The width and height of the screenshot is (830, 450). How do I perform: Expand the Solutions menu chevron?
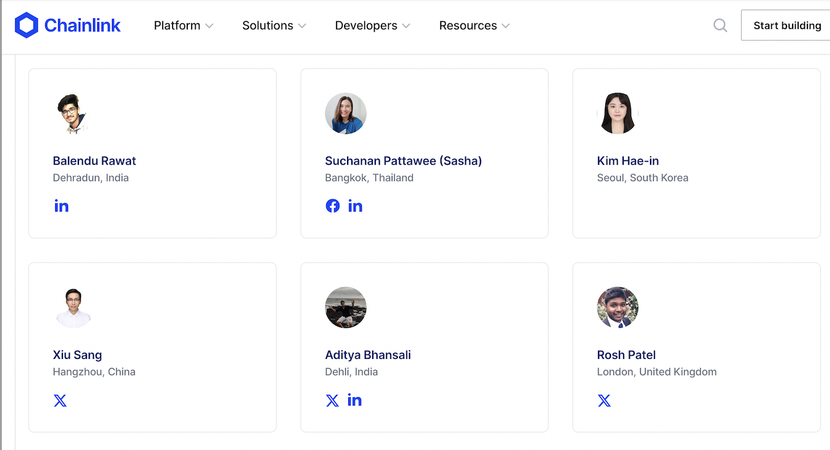[x=302, y=26]
